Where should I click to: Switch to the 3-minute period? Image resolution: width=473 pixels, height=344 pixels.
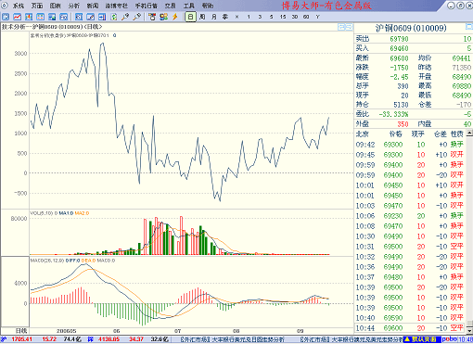click(x=260, y=17)
